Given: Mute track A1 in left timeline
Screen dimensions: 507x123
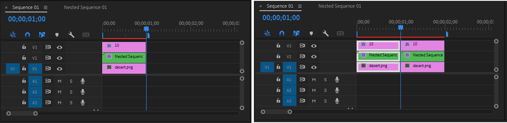Looking at the screenshot, I should coord(59,81).
